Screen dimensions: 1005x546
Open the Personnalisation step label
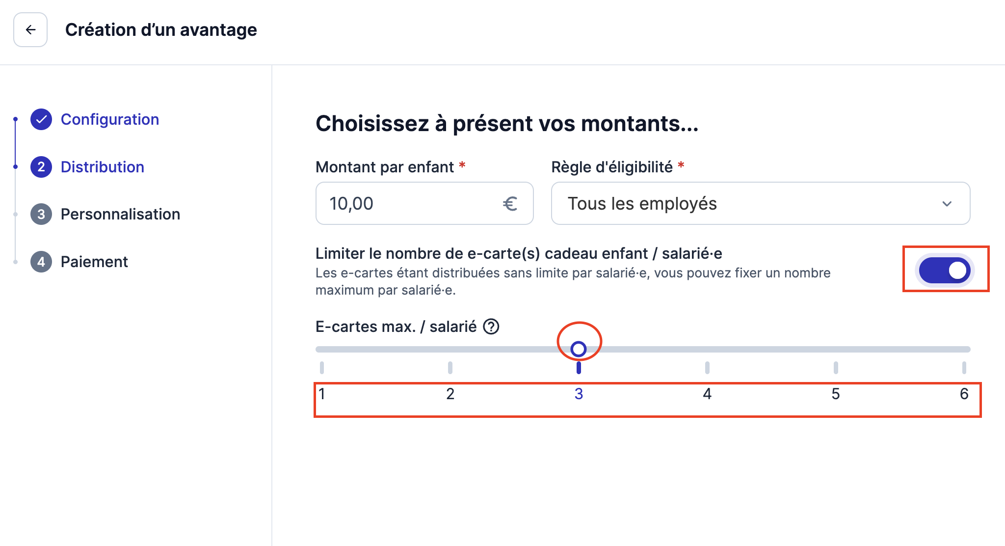tap(120, 214)
